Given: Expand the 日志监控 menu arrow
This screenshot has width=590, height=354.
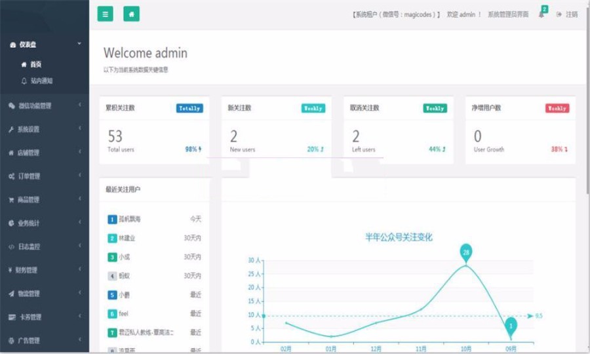Looking at the screenshot, I should [x=80, y=245].
